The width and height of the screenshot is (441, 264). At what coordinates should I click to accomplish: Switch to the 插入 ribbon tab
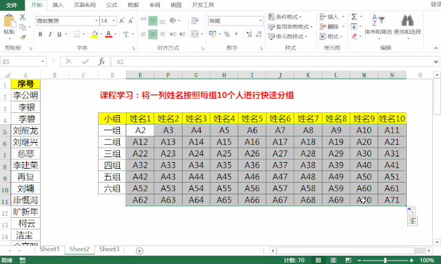[x=58, y=5]
